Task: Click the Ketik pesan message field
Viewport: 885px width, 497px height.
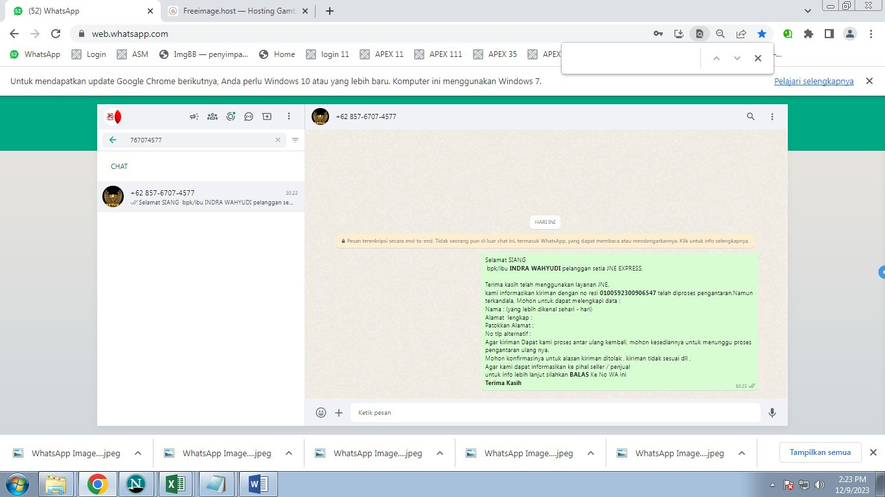Action: click(x=555, y=412)
